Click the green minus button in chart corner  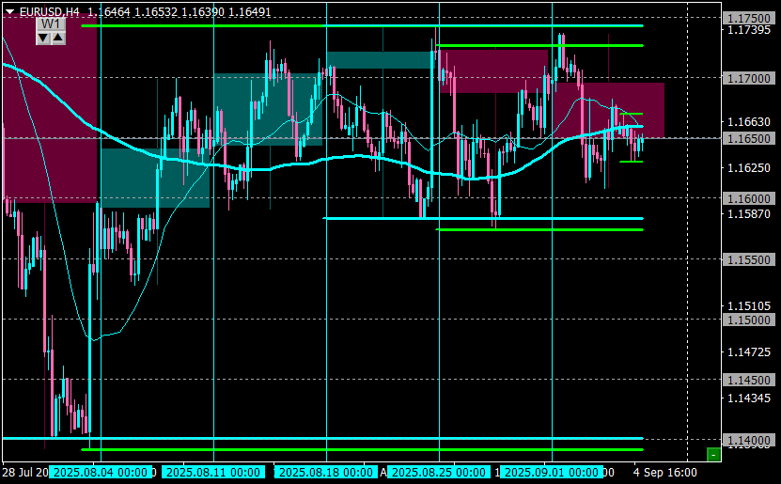pyautogui.click(x=713, y=454)
